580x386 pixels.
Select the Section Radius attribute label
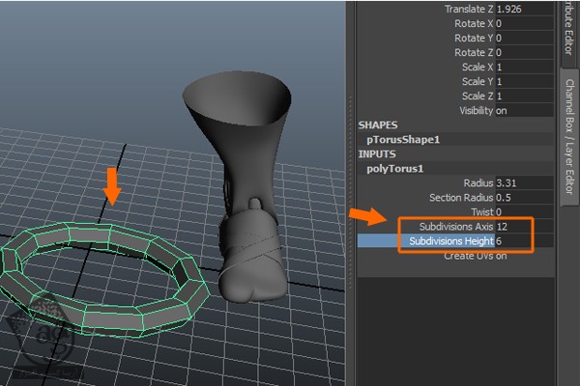(461, 197)
